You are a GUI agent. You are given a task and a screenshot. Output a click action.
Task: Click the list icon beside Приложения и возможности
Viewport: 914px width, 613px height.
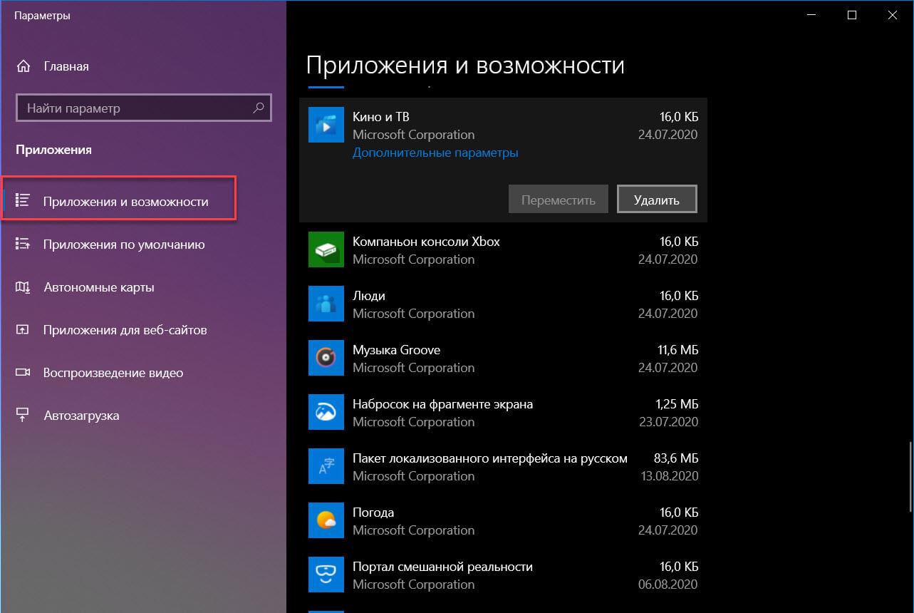(x=22, y=200)
